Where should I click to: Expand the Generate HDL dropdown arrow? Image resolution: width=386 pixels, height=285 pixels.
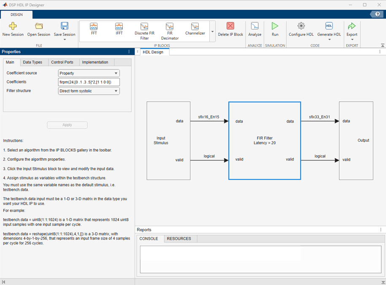[x=329, y=39]
